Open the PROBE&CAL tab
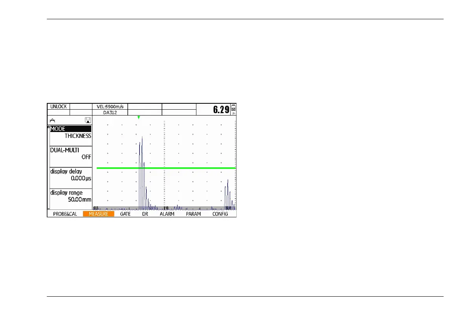 [65, 214]
